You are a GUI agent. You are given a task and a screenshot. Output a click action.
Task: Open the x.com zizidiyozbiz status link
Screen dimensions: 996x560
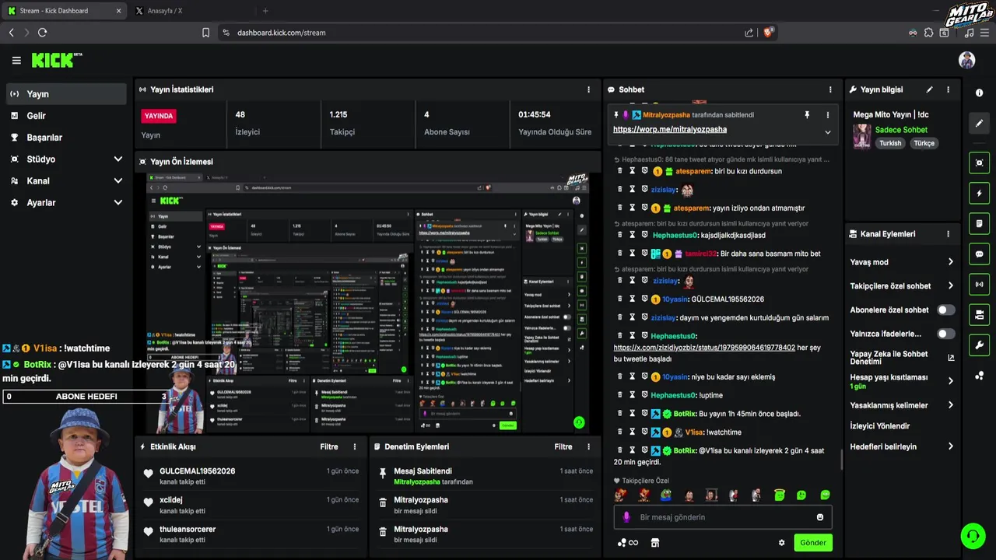click(x=704, y=348)
